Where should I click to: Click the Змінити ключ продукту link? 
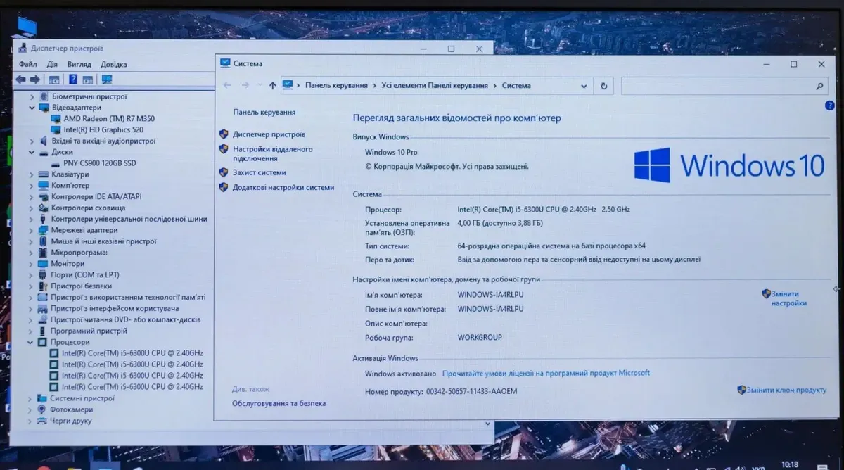point(786,390)
